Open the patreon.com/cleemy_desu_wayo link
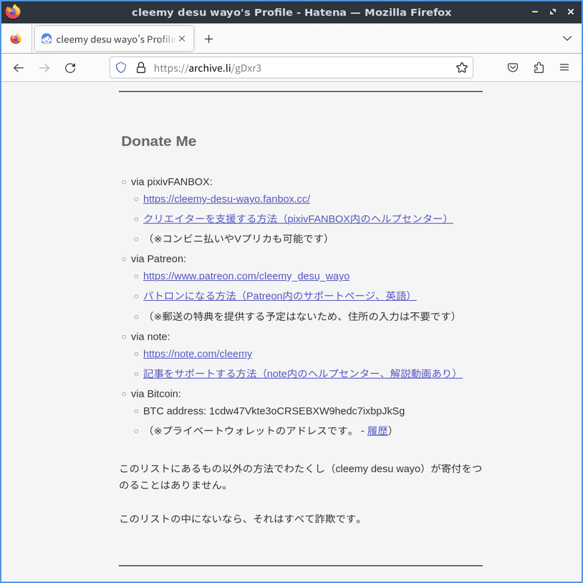583x583 pixels. [246, 276]
